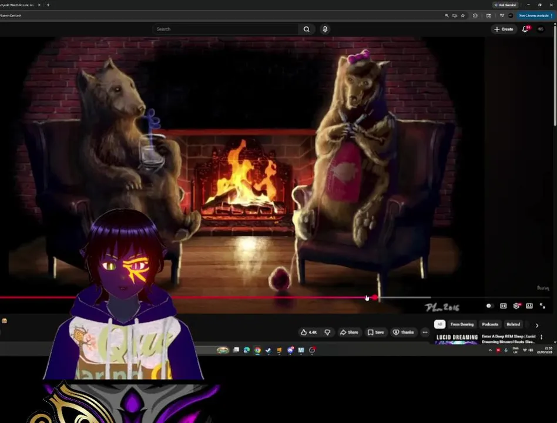Enter full screen video mode

542,306
